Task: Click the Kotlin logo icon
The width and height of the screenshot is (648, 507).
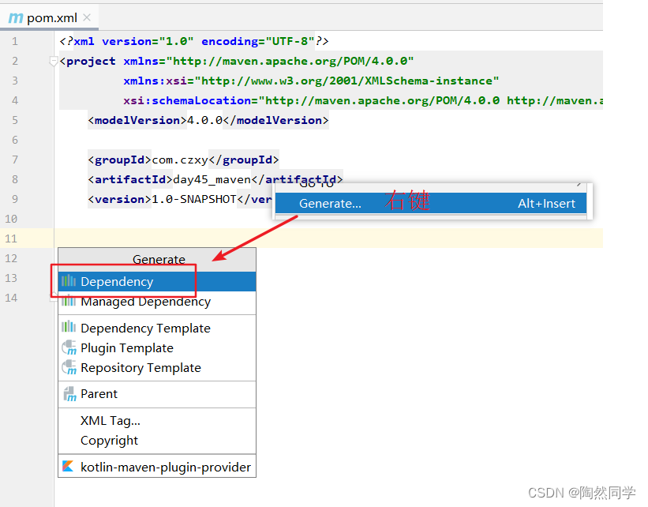Action: click(x=68, y=466)
